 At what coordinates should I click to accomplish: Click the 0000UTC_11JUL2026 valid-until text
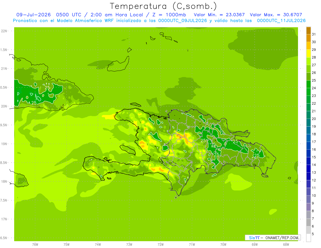[x=281, y=21]
